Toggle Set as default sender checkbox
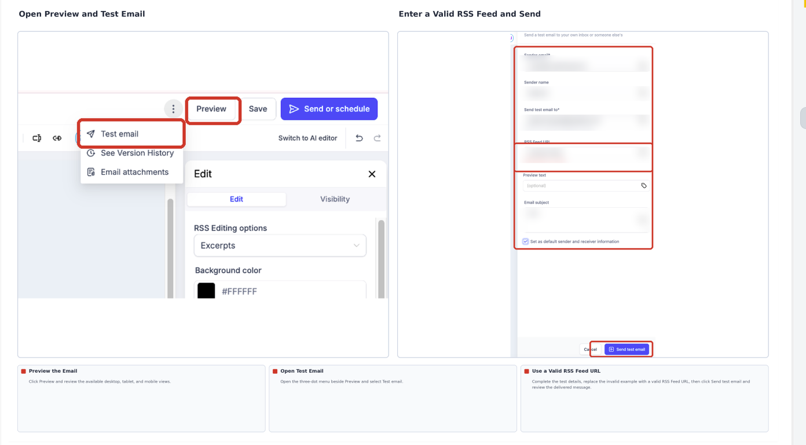The width and height of the screenshot is (806, 445). [526, 241]
